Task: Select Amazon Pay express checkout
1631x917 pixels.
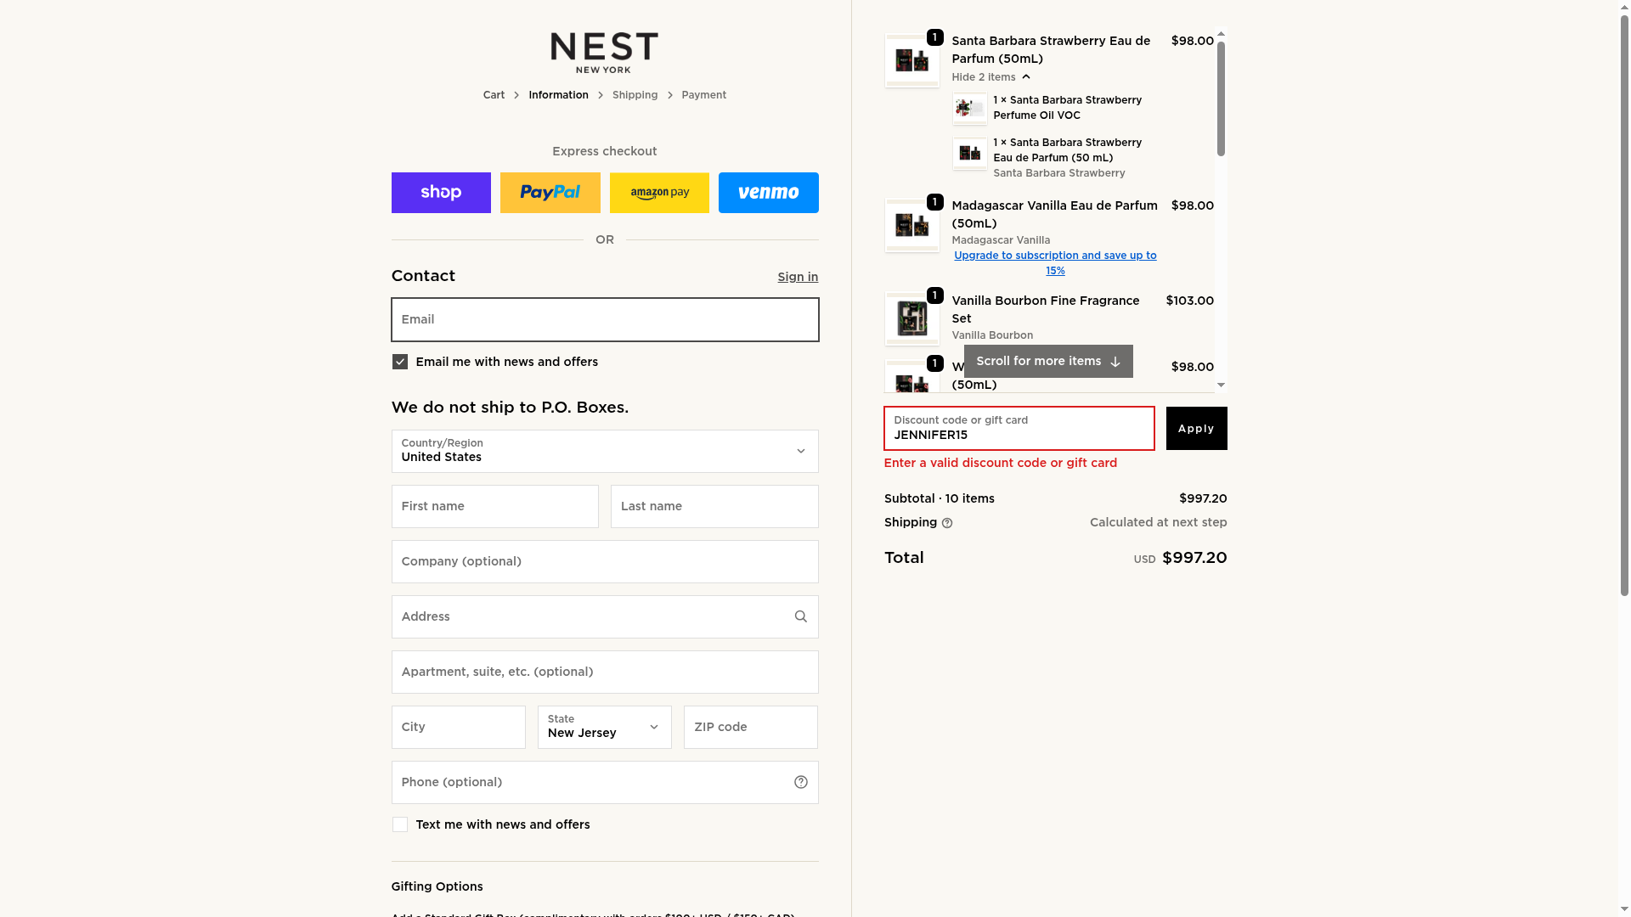Action: coord(659,193)
